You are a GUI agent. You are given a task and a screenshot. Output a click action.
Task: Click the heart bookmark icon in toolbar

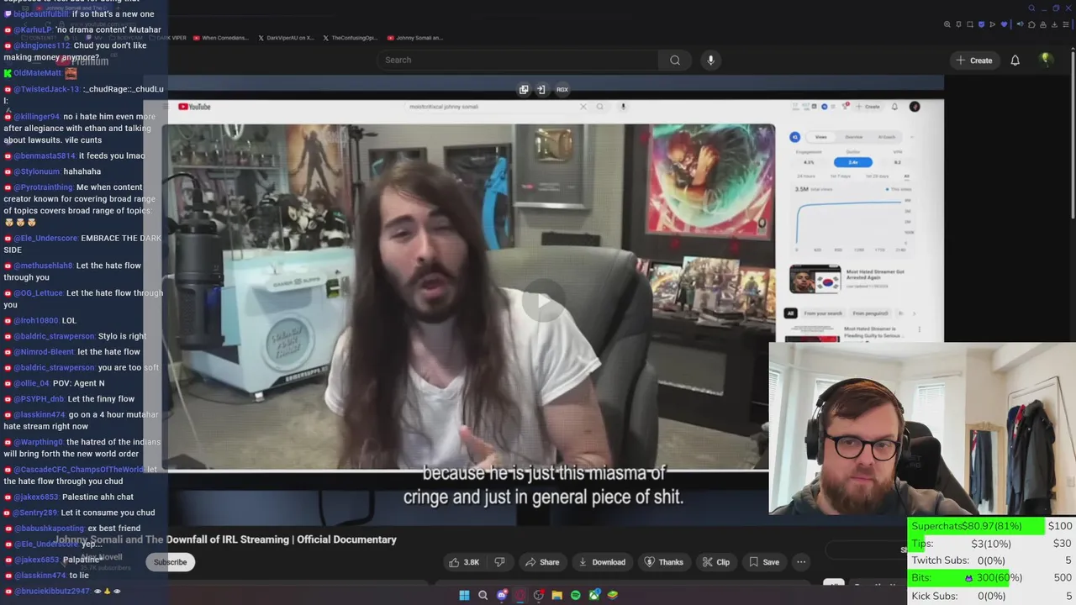(x=1004, y=24)
